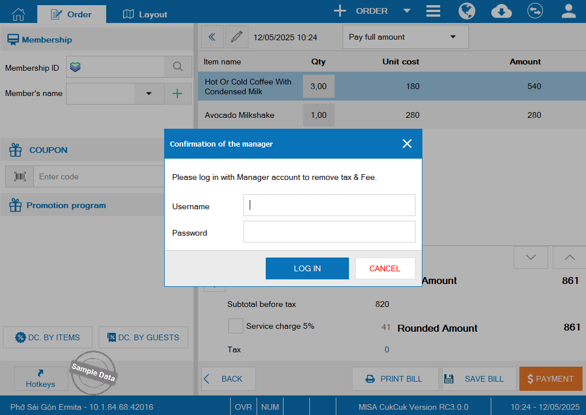Add new member with plus icon
This screenshot has height=415, width=586.
pyautogui.click(x=178, y=94)
